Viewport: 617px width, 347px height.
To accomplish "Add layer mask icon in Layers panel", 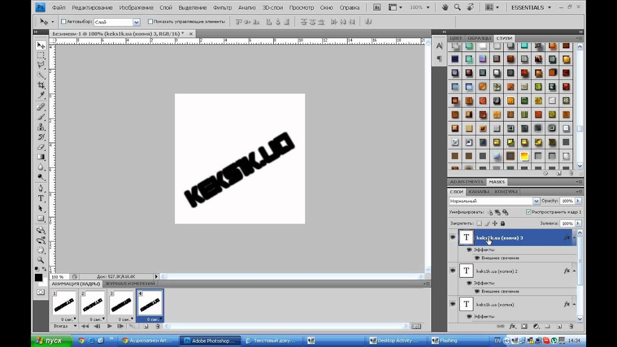I will (524, 326).
